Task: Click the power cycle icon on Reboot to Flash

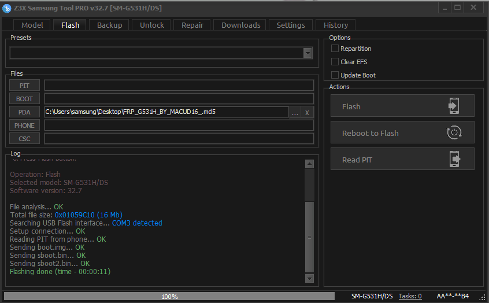Action: [x=454, y=132]
